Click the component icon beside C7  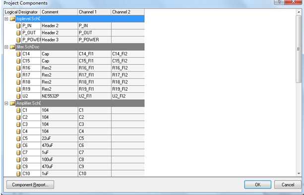[x=18, y=152]
